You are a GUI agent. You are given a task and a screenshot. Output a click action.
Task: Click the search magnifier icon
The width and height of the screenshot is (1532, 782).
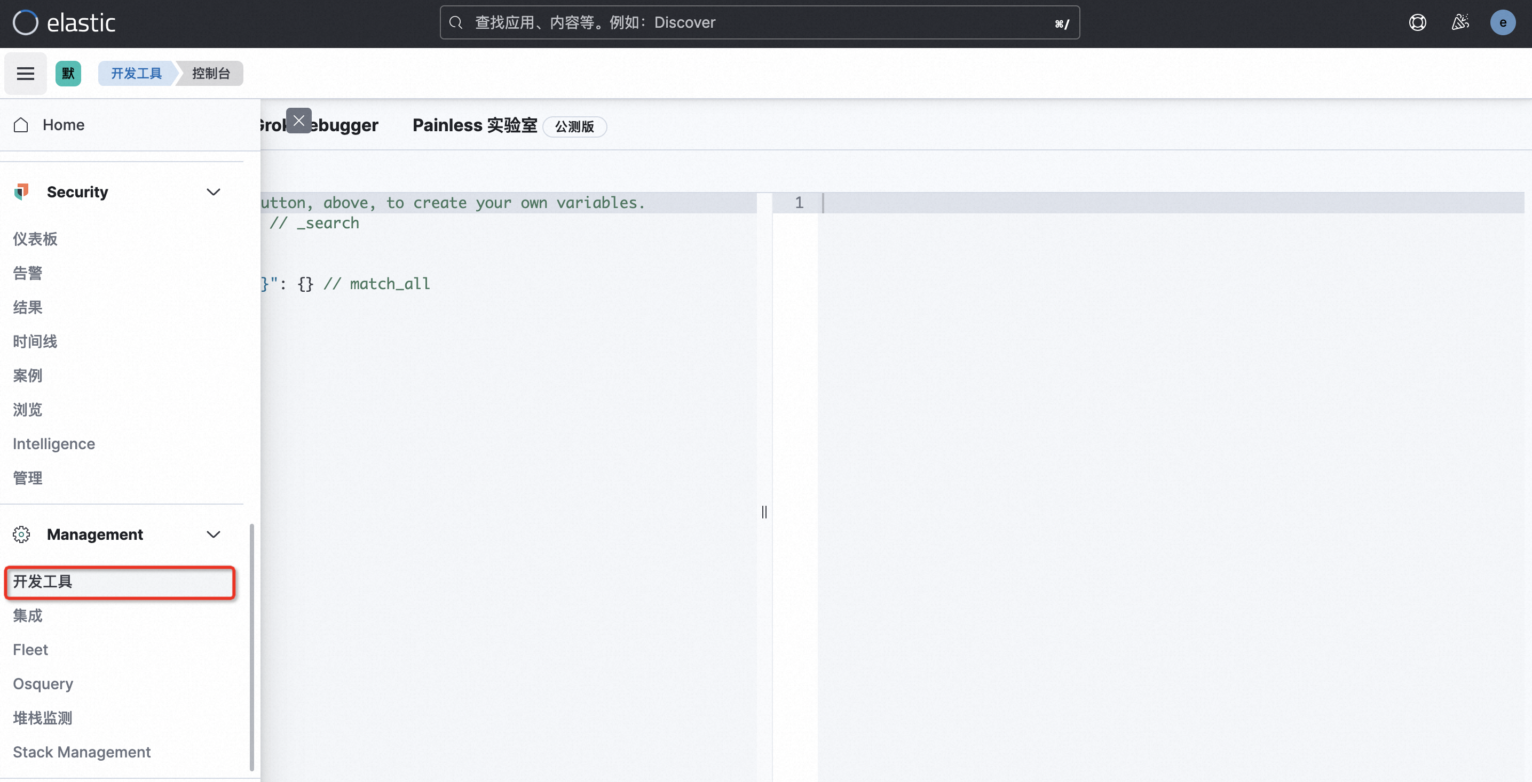456,22
